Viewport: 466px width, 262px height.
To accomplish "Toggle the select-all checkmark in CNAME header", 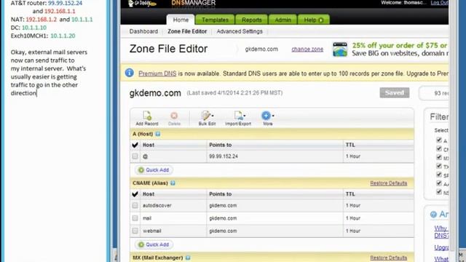I will (135, 194).
